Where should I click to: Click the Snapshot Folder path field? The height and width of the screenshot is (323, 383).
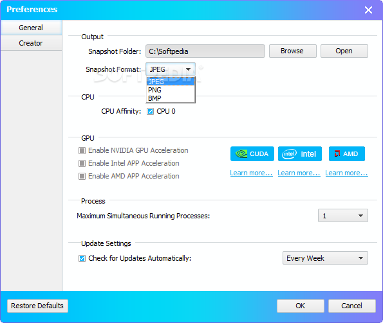coord(205,51)
